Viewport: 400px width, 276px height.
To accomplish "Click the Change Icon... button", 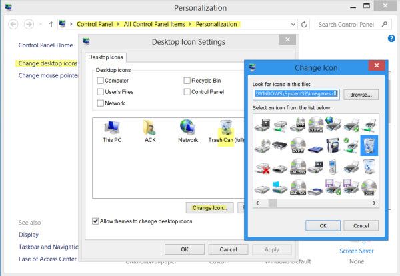I will coord(210,208).
